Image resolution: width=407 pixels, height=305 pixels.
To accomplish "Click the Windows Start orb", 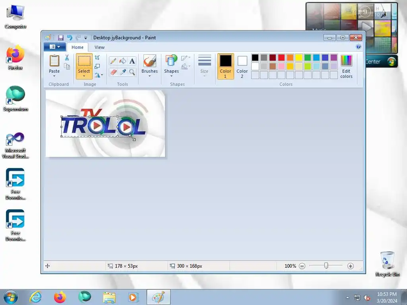I will click(x=11, y=297).
